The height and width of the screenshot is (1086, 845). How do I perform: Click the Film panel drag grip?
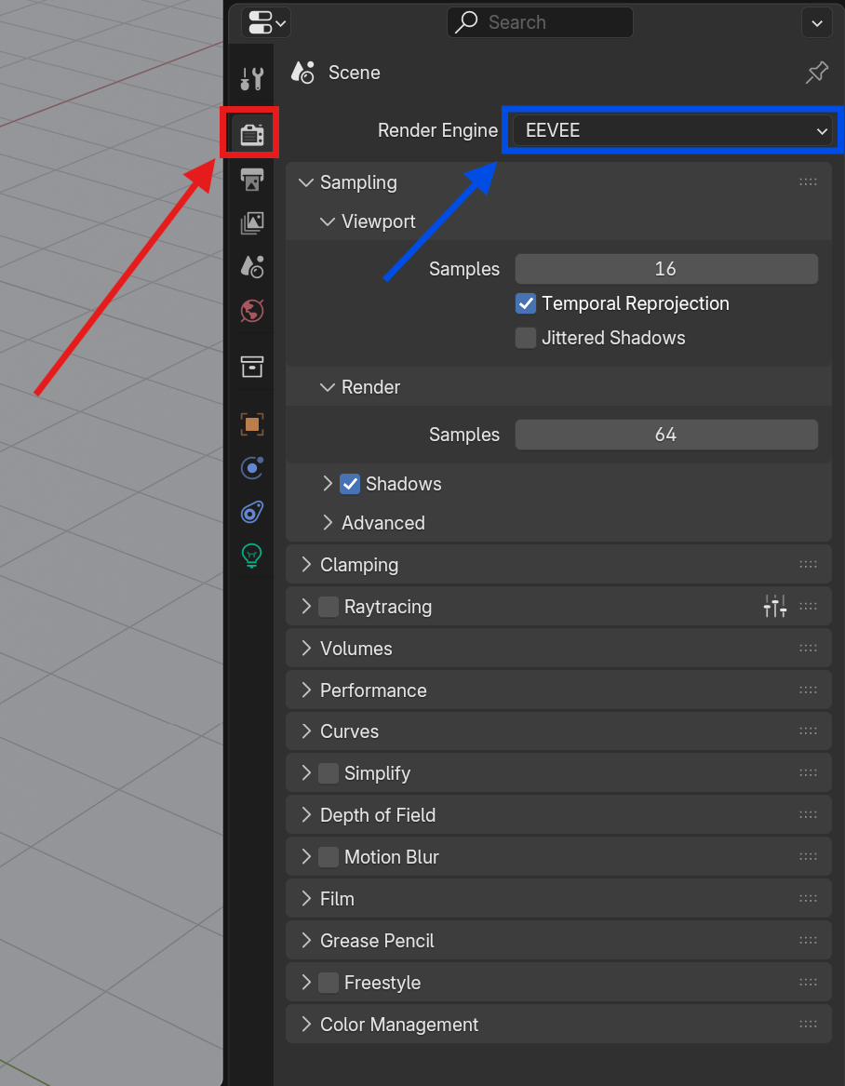click(x=809, y=898)
